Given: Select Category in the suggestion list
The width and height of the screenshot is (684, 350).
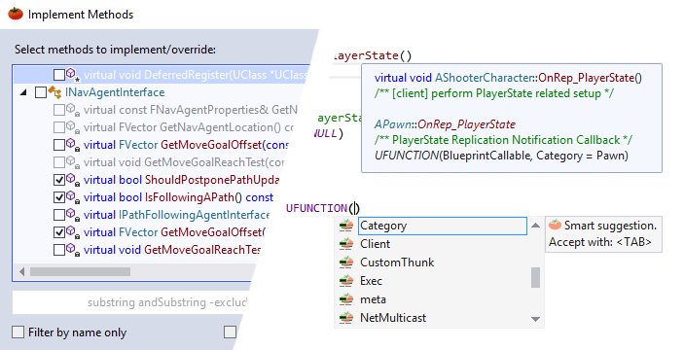Looking at the screenshot, I should 443,226.
